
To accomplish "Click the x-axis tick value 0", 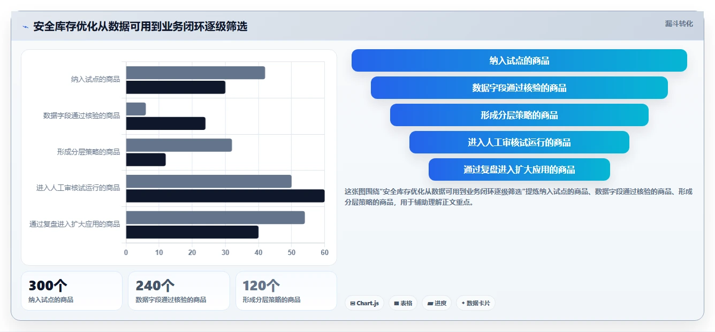I will (126, 252).
